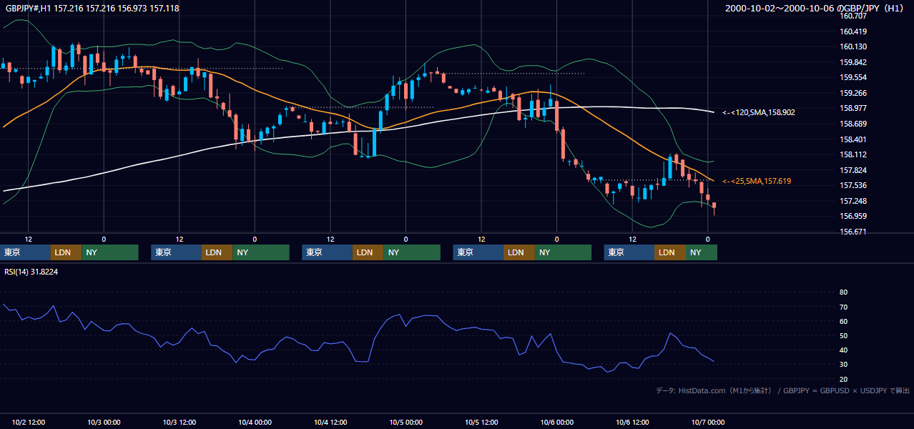Click RSI scale value 20
Viewport: 914px width, 429px height.
point(844,379)
